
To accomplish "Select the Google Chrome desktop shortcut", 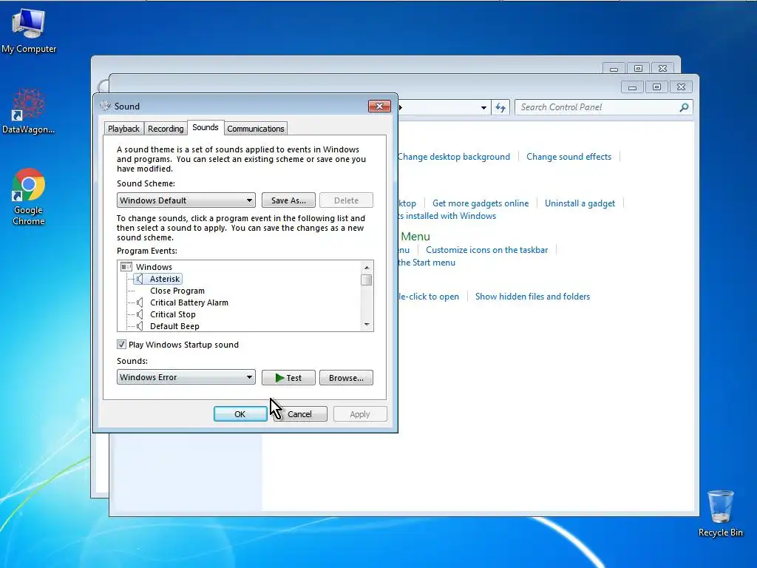I will tap(29, 197).
